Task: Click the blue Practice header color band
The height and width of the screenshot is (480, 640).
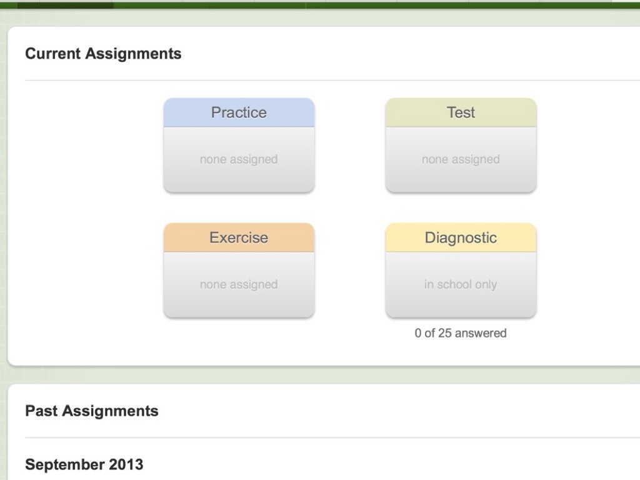Action: pyautogui.click(x=181, y=114)
